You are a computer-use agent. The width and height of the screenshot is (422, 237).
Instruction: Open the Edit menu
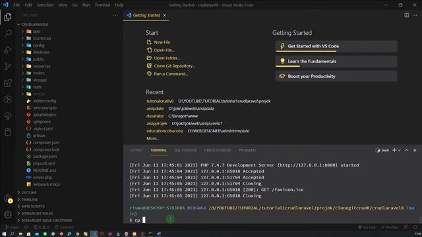pyautogui.click(x=28, y=5)
